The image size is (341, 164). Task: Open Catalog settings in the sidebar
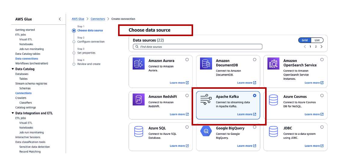[x=26, y=107]
